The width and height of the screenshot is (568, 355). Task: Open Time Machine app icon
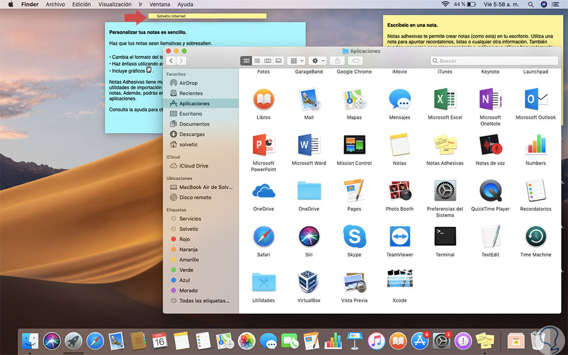click(536, 236)
